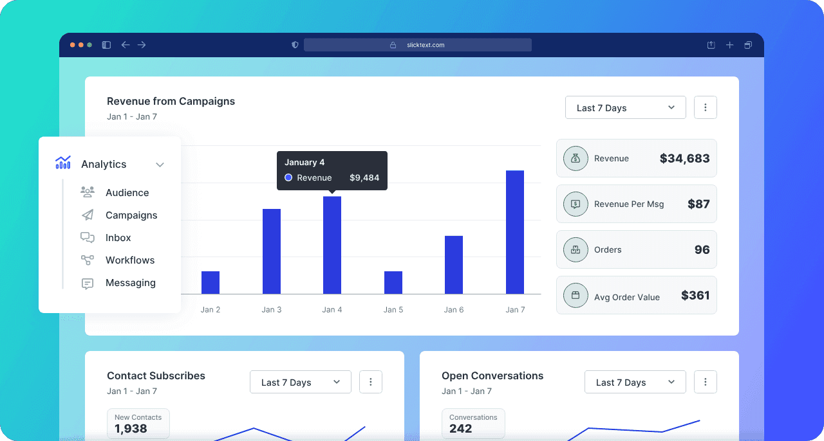824x441 pixels.
Task: Click the Jan 4 revenue bar
Action: [x=332, y=245]
